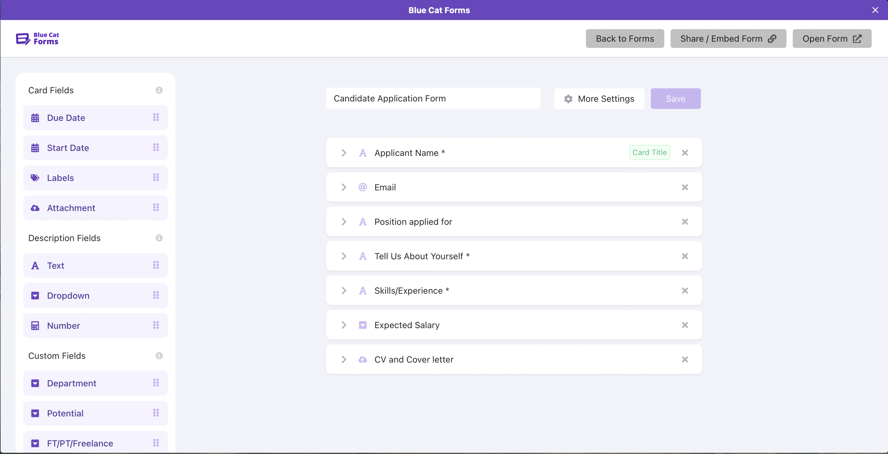Click Back to Forms button
Image resolution: width=888 pixels, height=454 pixels.
tap(624, 39)
